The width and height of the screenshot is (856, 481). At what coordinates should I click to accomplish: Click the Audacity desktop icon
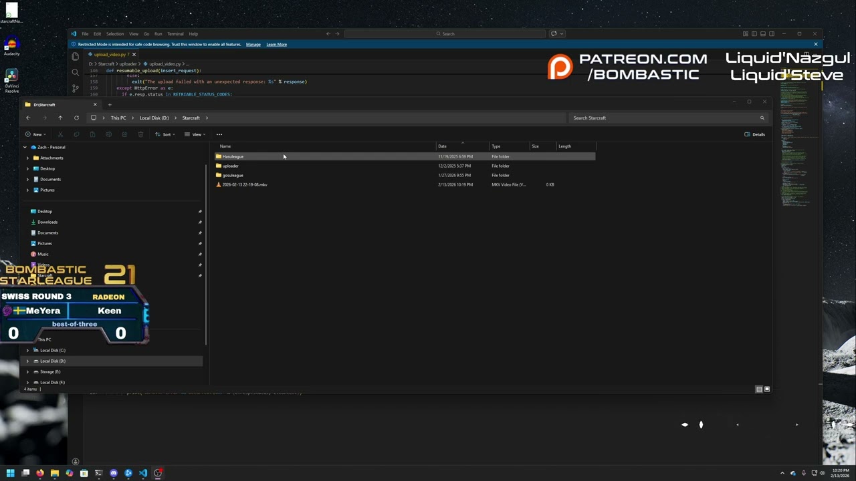(x=11, y=46)
